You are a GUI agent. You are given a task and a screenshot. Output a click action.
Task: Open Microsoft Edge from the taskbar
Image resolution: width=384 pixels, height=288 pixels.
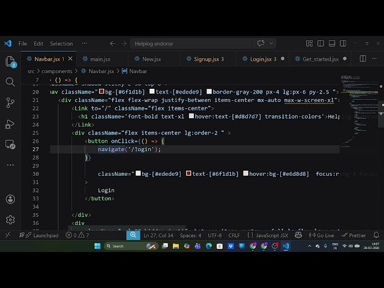click(x=209, y=246)
